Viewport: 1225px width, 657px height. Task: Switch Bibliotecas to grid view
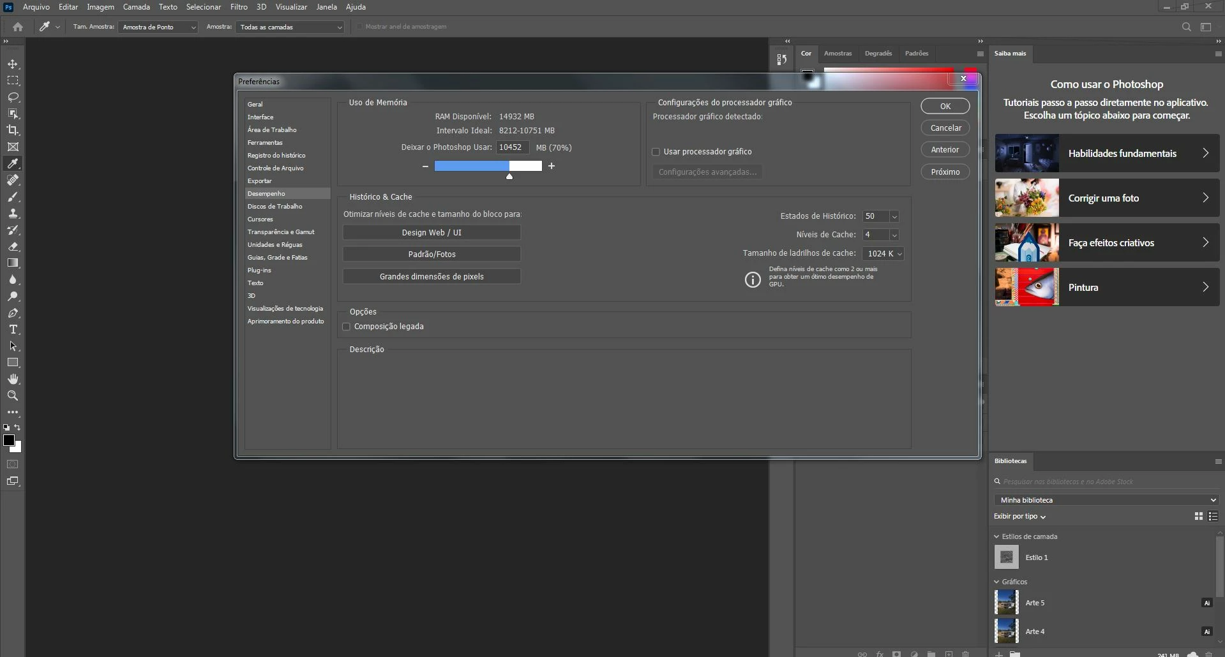coord(1198,516)
